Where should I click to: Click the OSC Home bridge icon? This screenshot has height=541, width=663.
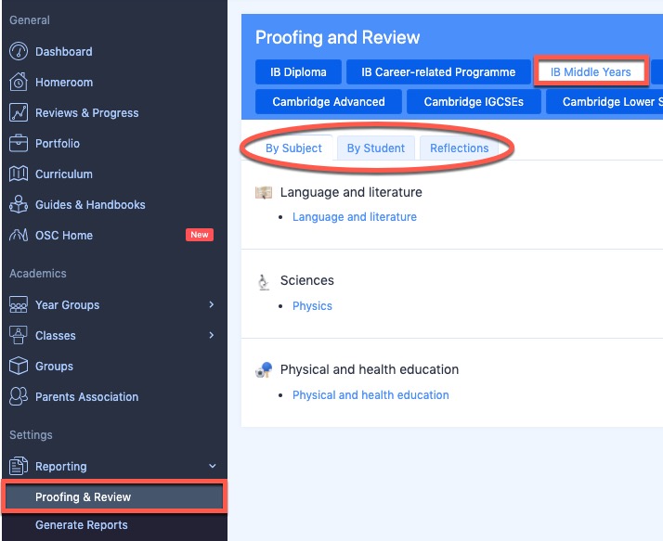pos(19,235)
